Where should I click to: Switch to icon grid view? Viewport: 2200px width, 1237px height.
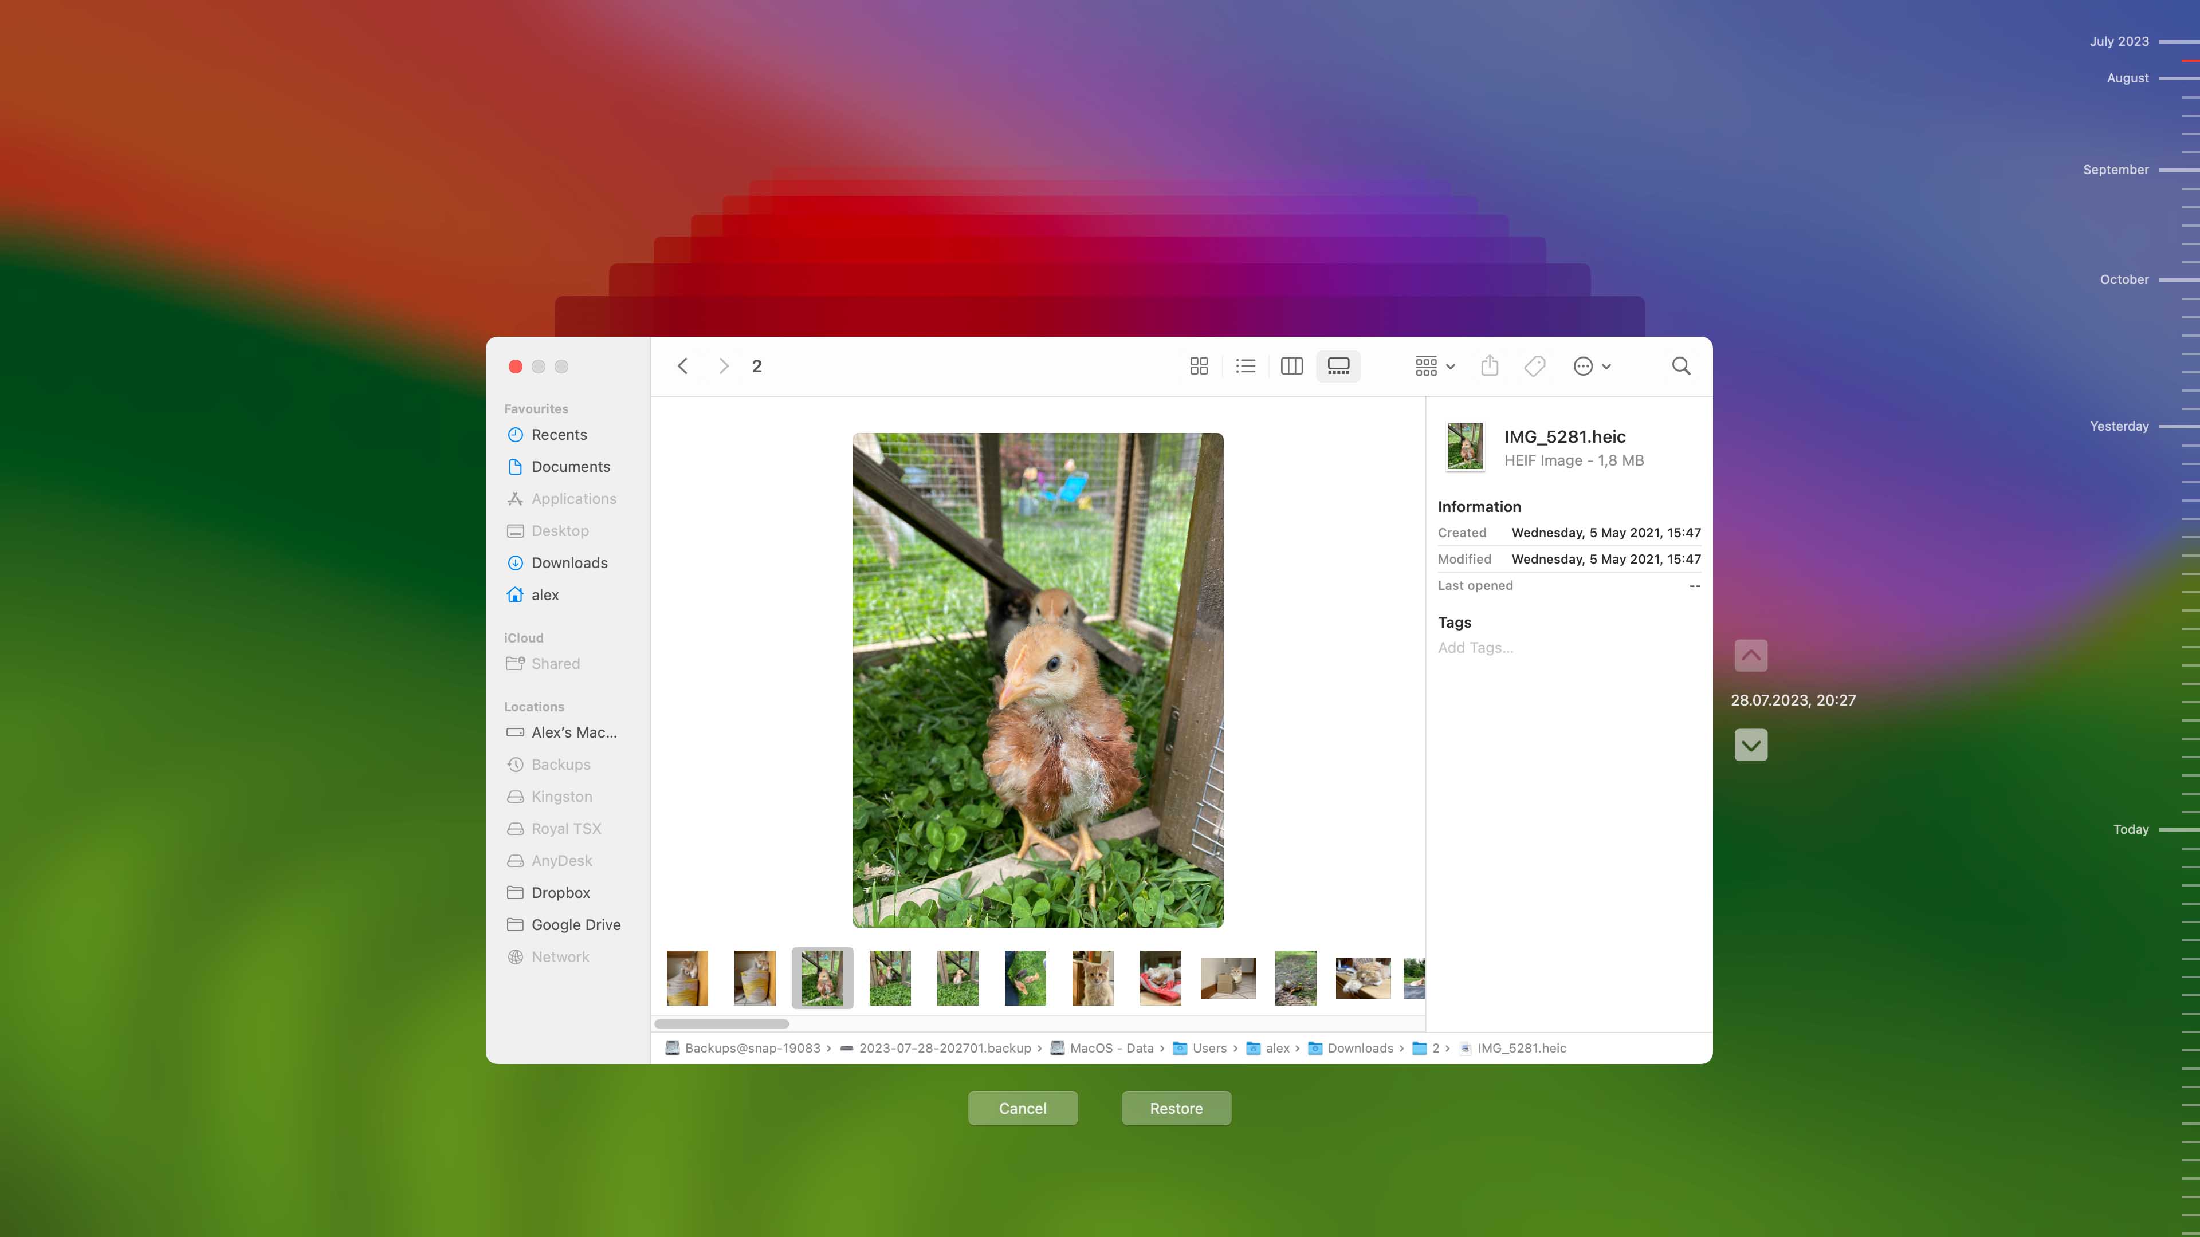click(1198, 365)
